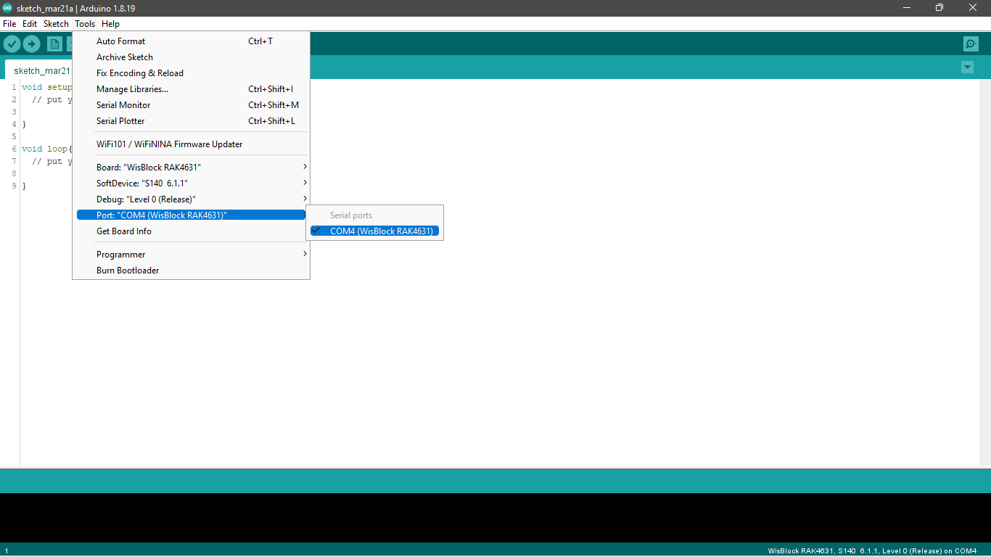Click the Upload arrow toolbar icon
Image resolution: width=991 pixels, height=557 pixels.
click(31, 44)
